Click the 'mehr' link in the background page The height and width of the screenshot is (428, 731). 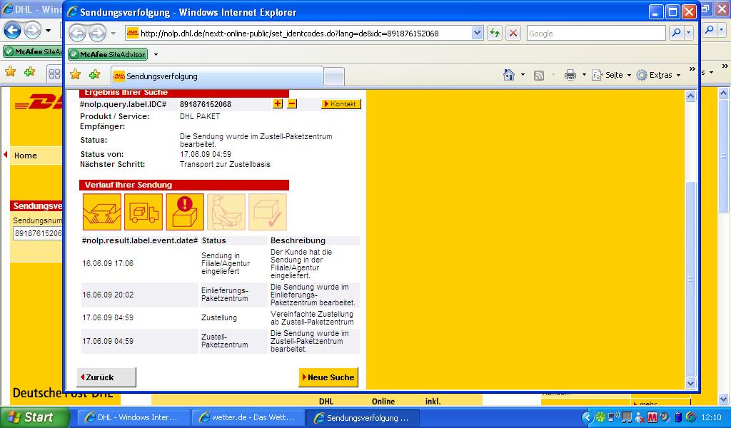click(x=648, y=403)
